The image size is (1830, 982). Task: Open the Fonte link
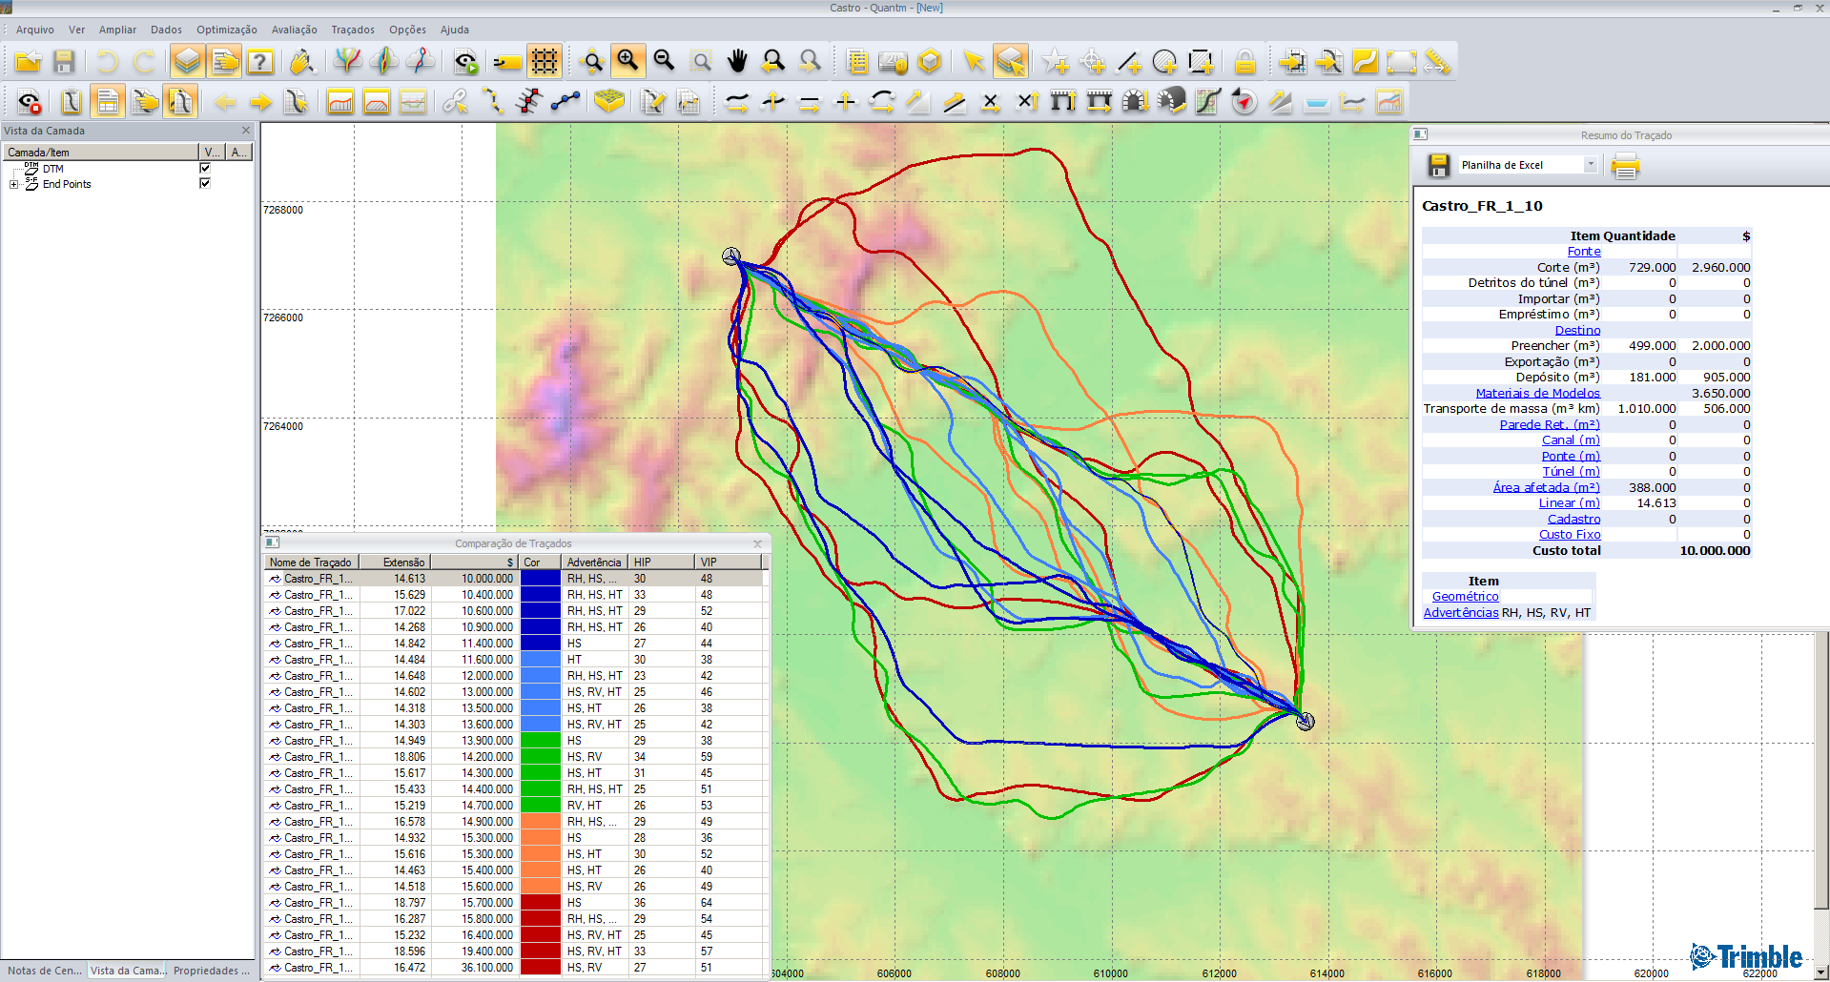(x=1584, y=252)
